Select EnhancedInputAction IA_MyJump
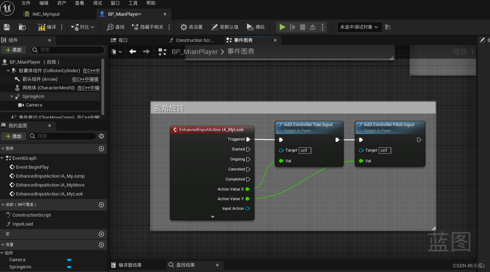Image resolution: width=490 pixels, height=272 pixels. tap(50, 176)
